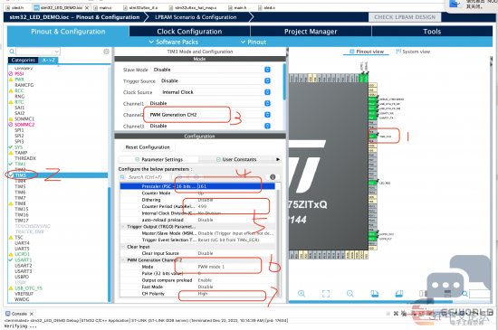The width and height of the screenshot is (498, 330).
Task: Open the Project Manager tab
Action: [311, 32]
